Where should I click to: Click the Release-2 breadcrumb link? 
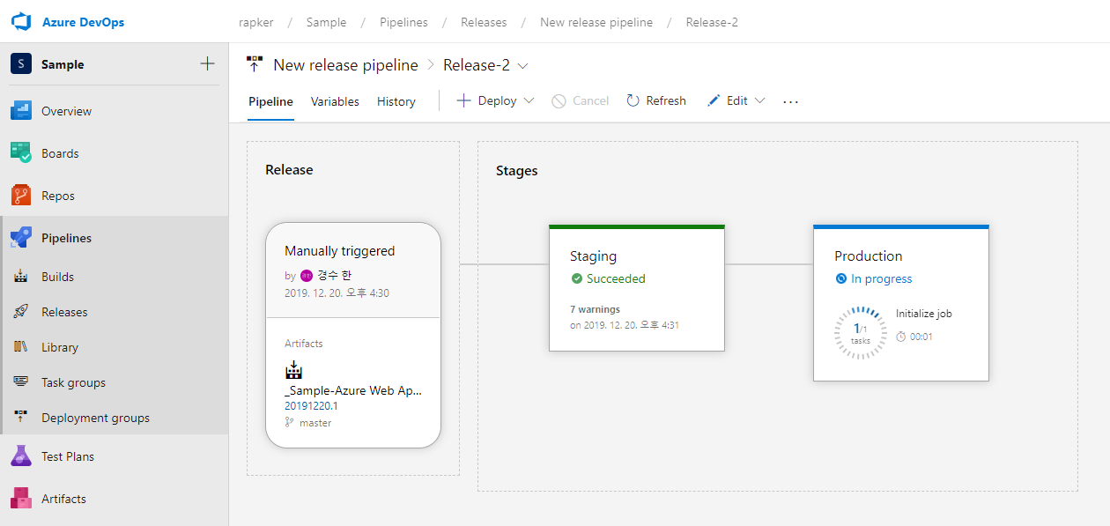coord(712,22)
